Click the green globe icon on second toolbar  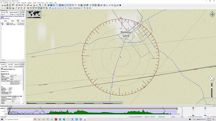click(x=8, y=8)
